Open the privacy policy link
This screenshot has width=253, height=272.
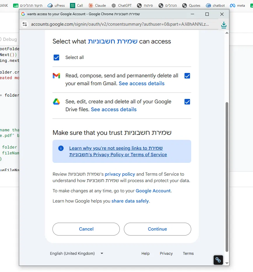point(120,174)
